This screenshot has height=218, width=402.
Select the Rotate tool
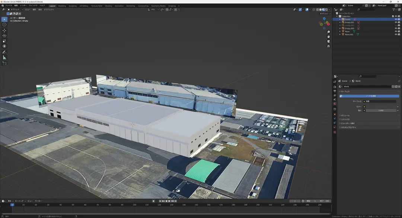[4, 36]
